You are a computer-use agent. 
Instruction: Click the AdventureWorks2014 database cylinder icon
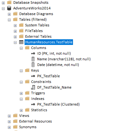(x=9, y=8)
